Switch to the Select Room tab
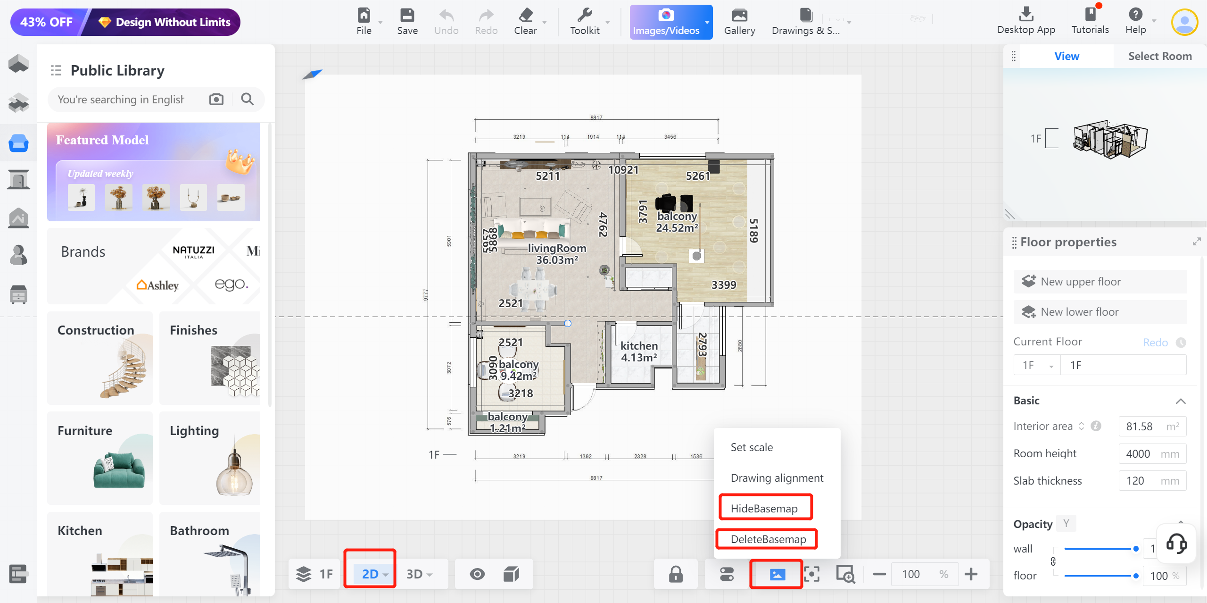 coord(1159,56)
